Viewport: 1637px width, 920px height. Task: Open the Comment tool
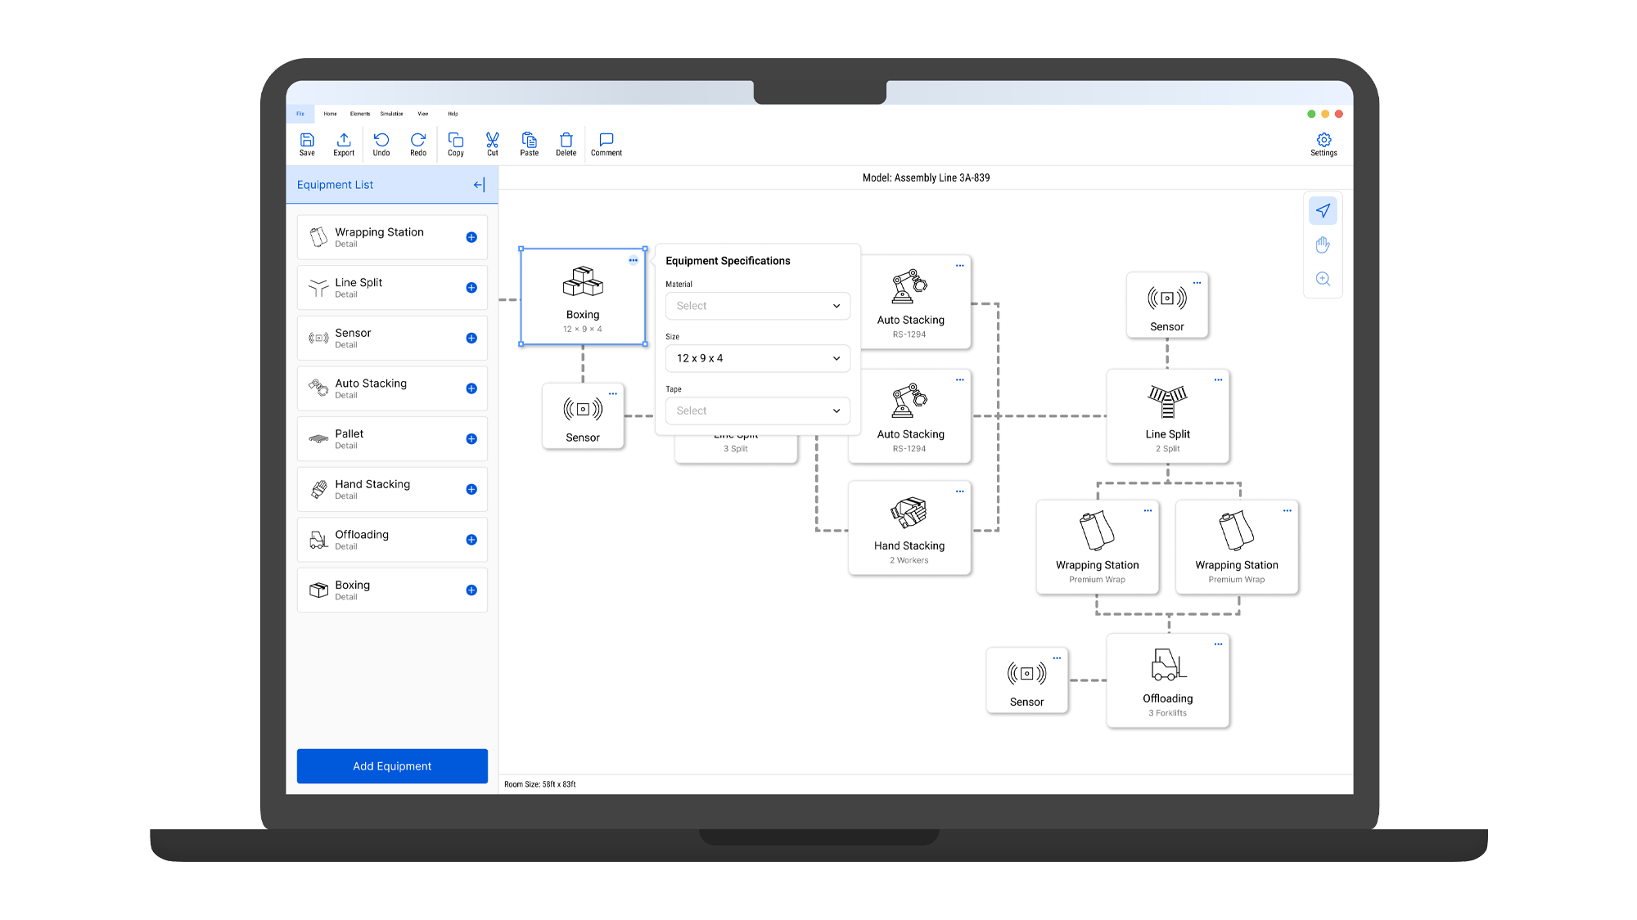[607, 144]
